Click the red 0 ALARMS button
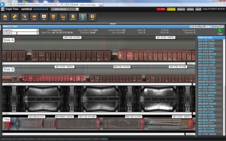Image resolution: width=226 pixels, height=141 pixels. pyautogui.click(x=161, y=9)
